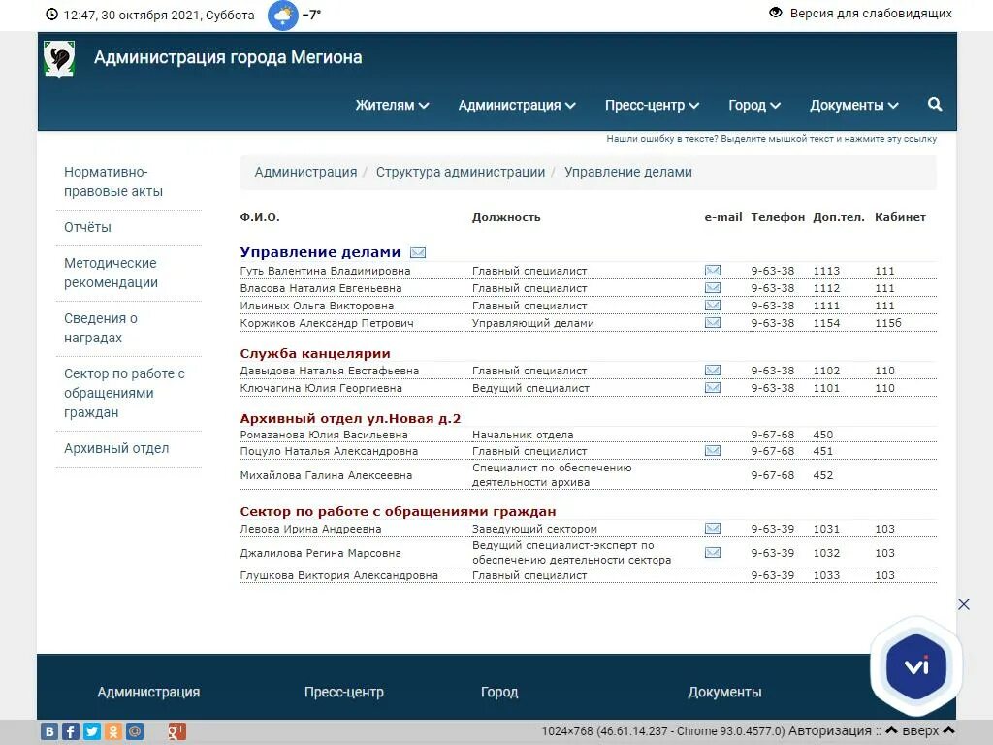Expand the Администрация dropdown in the top menu

[x=517, y=105]
